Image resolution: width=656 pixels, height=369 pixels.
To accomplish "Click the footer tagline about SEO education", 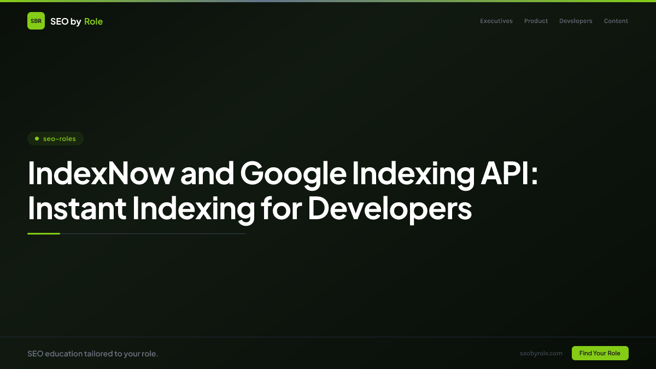I will 93,354.
